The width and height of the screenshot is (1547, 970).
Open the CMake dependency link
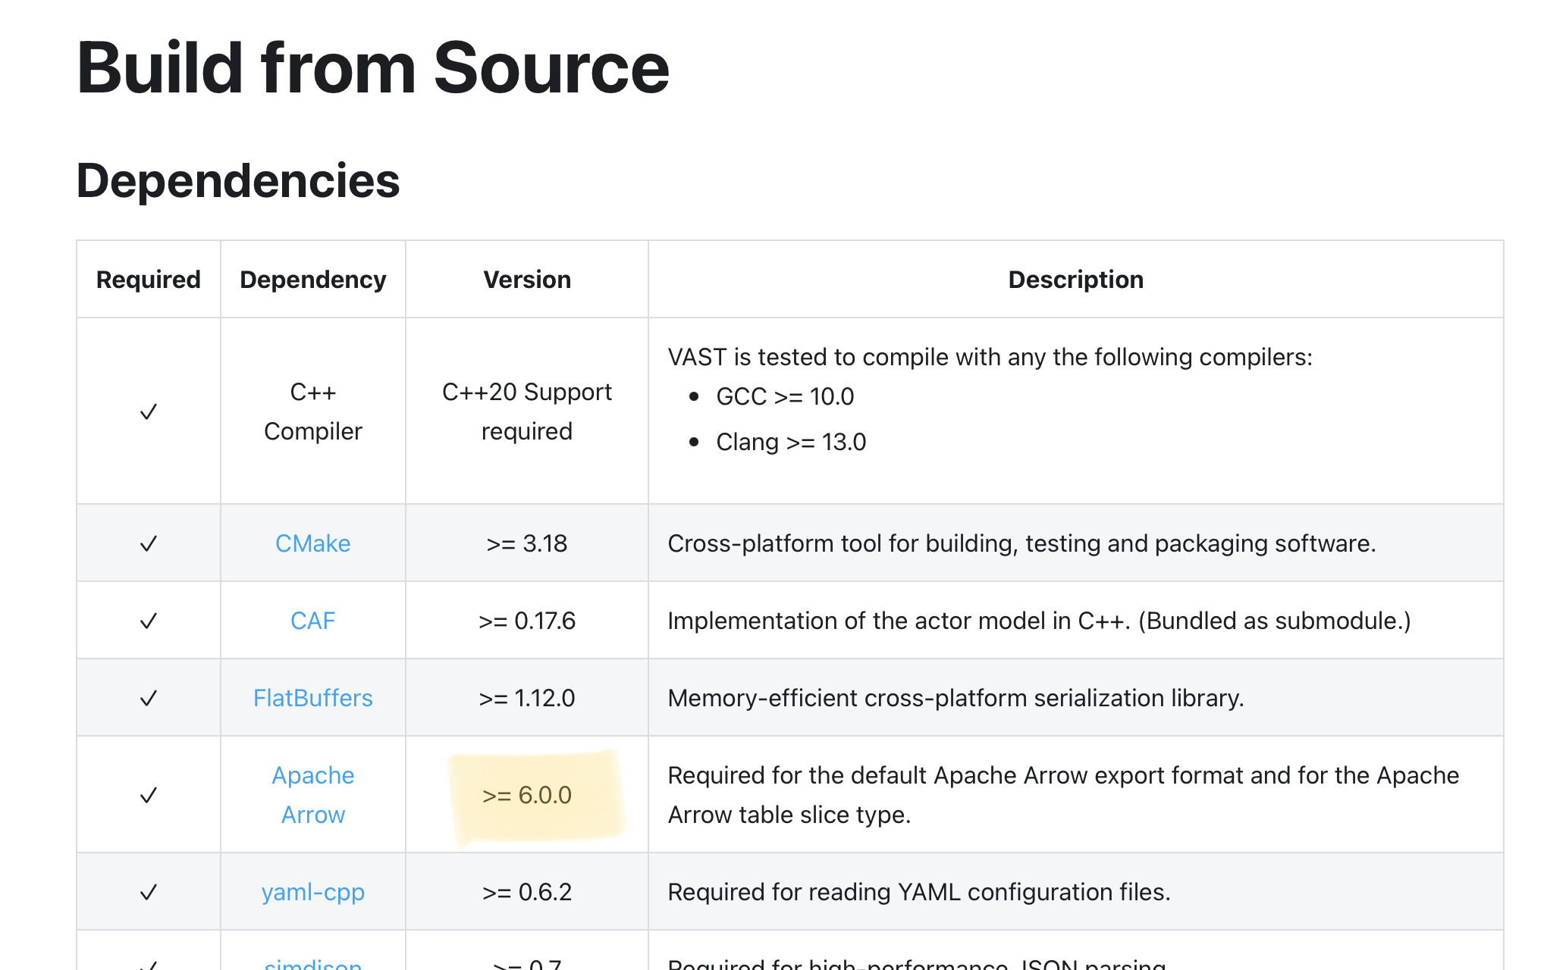click(312, 543)
